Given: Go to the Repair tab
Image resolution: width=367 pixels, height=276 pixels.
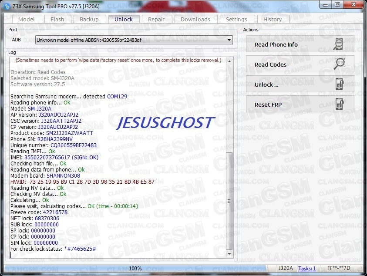Looking at the screenshot, I should [156, 19].
